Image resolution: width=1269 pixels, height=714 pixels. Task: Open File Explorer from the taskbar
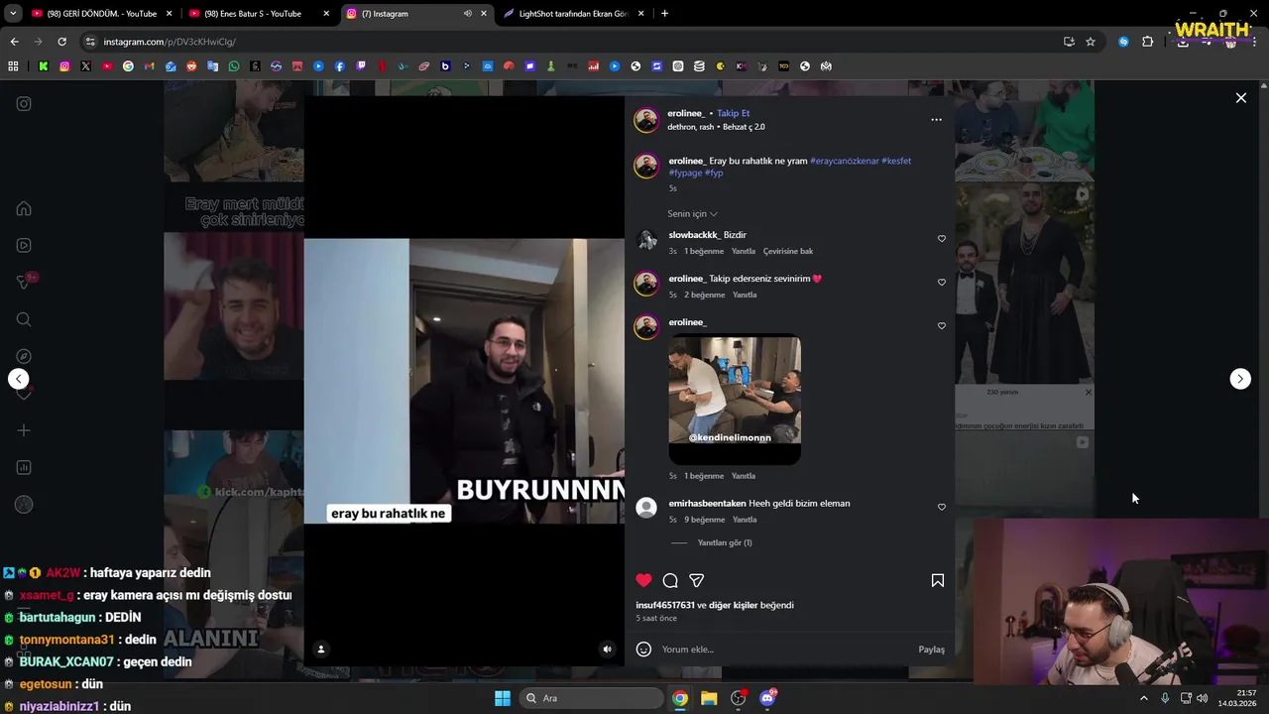[709, 698]
